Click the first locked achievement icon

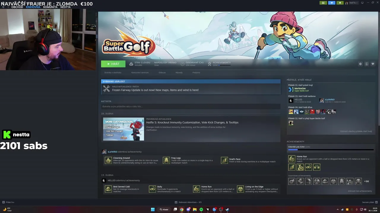pos(292,181)
